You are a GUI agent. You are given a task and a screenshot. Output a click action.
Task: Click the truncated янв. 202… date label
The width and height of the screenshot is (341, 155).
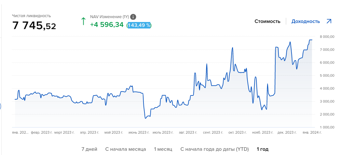(20, 132)
